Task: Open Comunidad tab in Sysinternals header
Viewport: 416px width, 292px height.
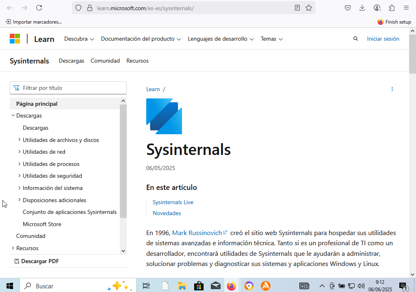Action: [x=105, y=61]
